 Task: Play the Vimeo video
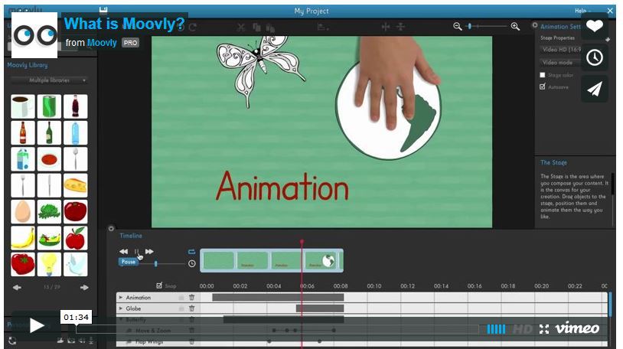point(37,326)
